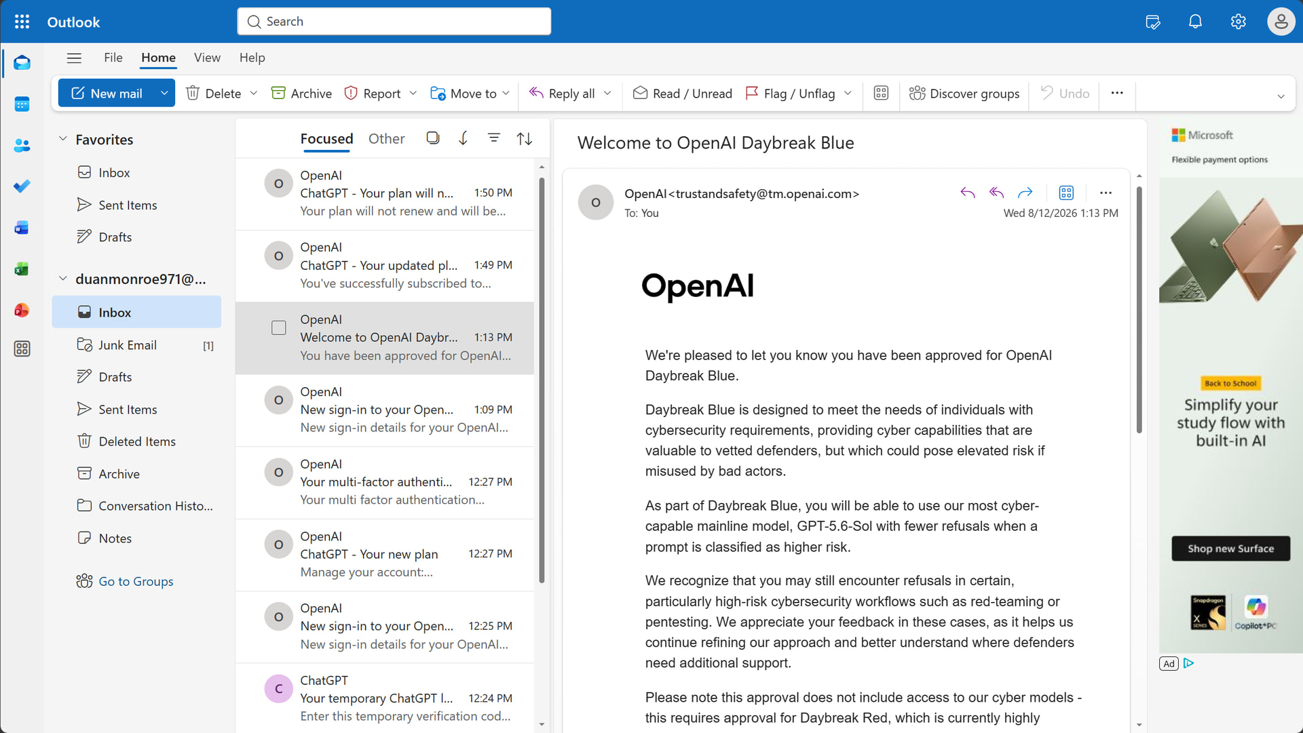Click Shop new Surface ad button
The image size is (1303, 733).
(1230, 549)
